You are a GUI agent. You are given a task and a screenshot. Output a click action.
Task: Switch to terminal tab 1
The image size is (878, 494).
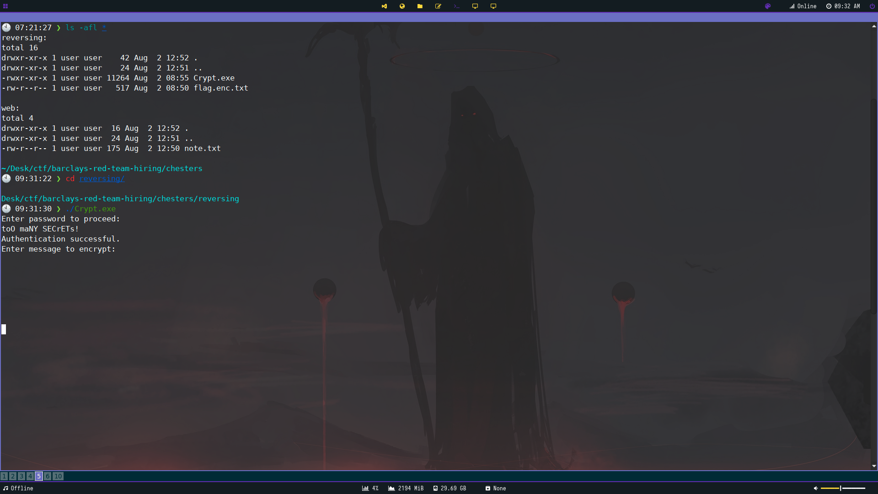tap(4, 476)
